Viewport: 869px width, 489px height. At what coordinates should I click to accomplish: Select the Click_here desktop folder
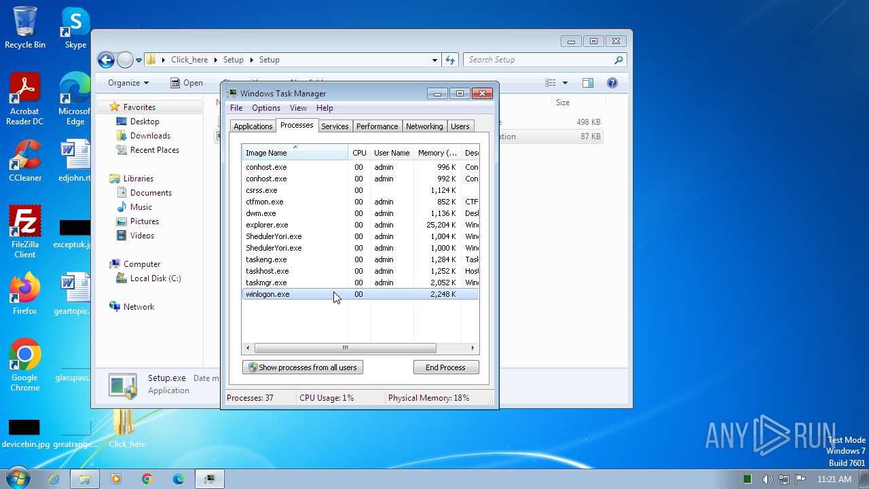point(127,428)
